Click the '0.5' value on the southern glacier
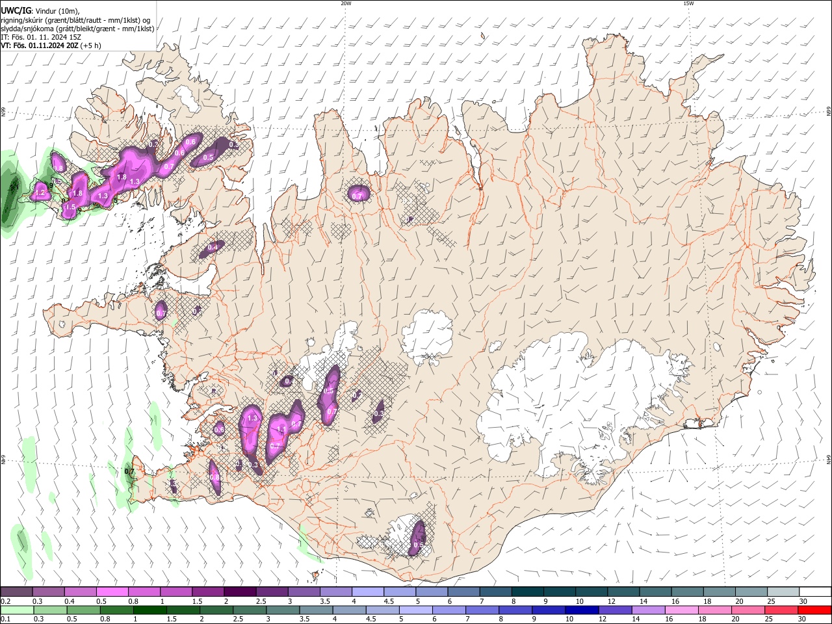 click(419, 545)
